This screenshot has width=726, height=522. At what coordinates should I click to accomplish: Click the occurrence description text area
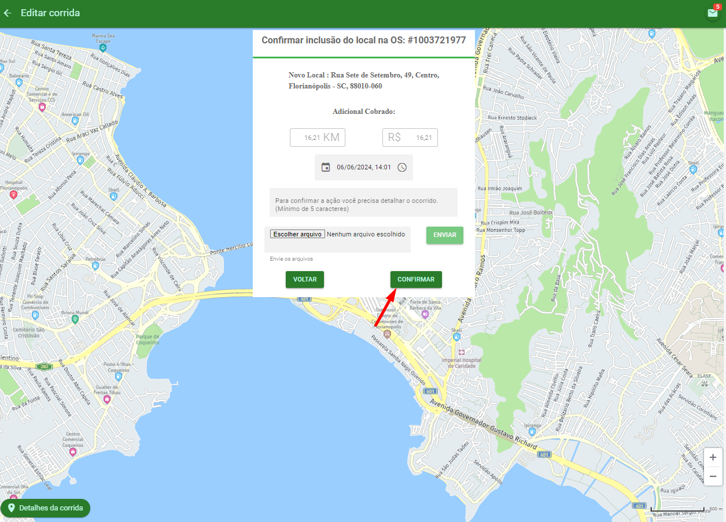pyautogui.click(x=363, y=202)
